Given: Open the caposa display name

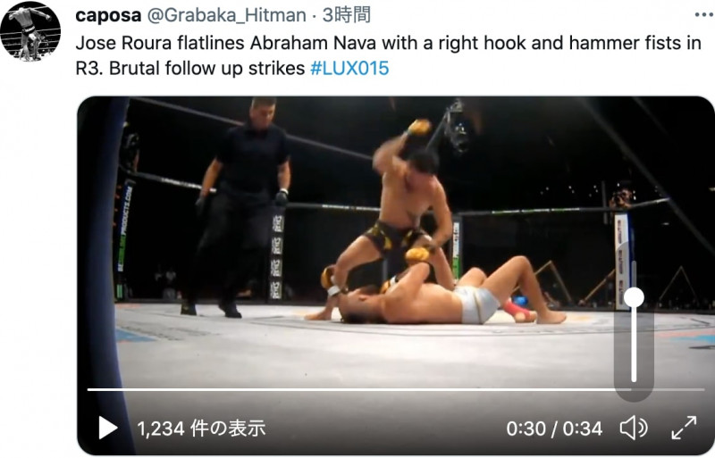Looking at the screenshot, I should point(108,15).
